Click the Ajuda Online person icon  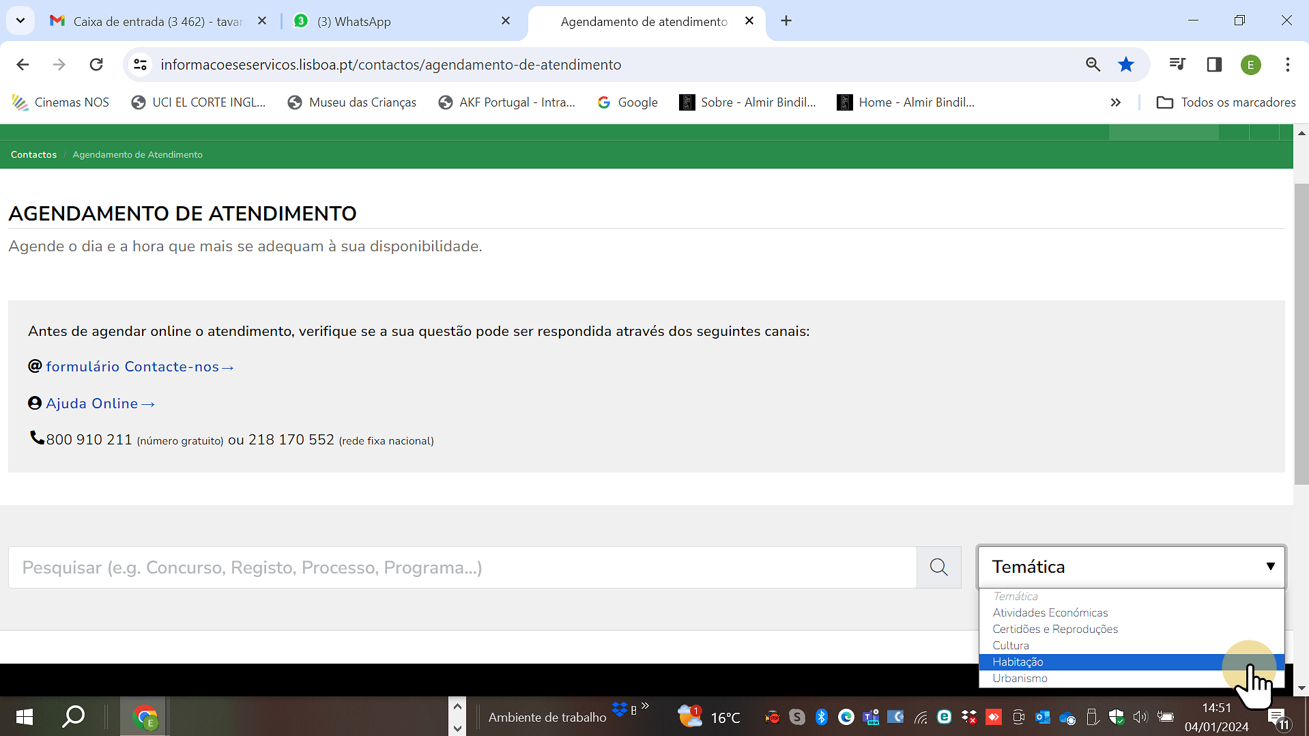[x=34, y=403]
